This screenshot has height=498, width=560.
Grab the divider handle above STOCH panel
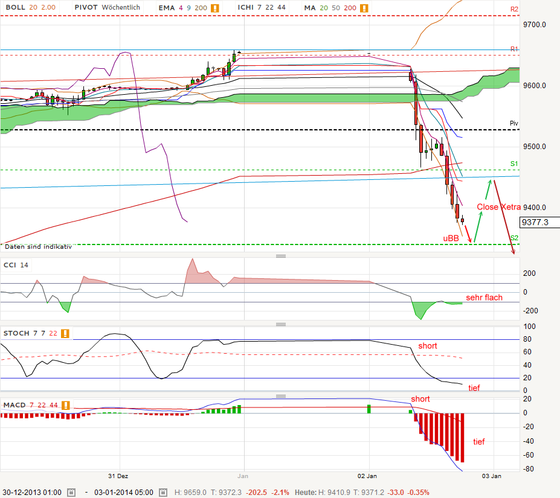tap(281, 324)
